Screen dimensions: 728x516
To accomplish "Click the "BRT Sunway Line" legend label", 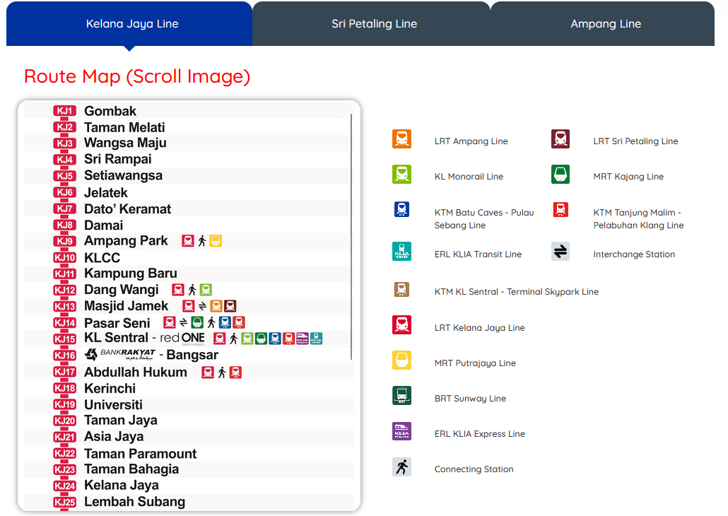I will click(x=470, y=399).
